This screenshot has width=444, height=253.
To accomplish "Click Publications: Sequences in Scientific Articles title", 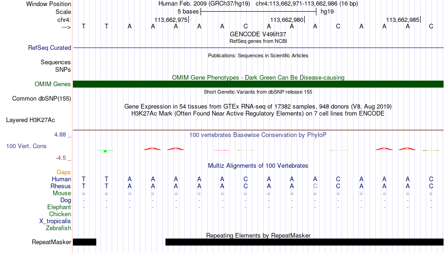I will coord(258,55).
